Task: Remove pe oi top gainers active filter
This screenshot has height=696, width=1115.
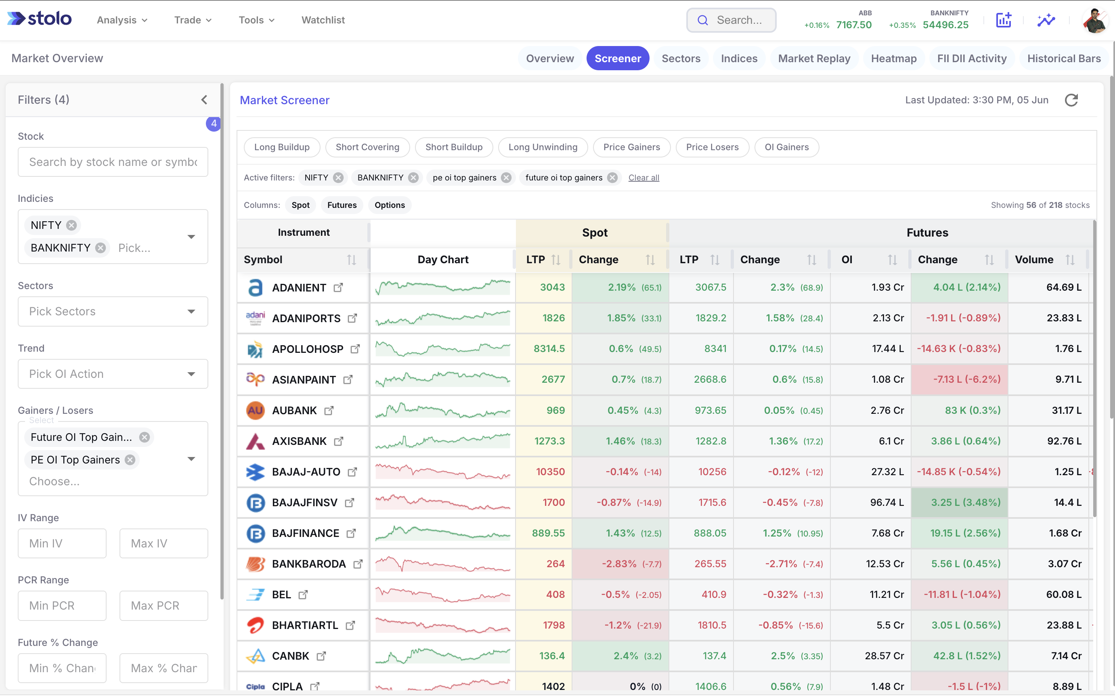Action: click(x=506, y=178)
